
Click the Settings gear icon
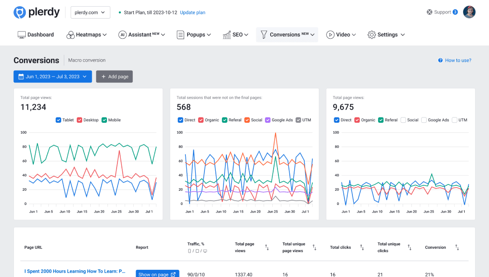point(372,34)
